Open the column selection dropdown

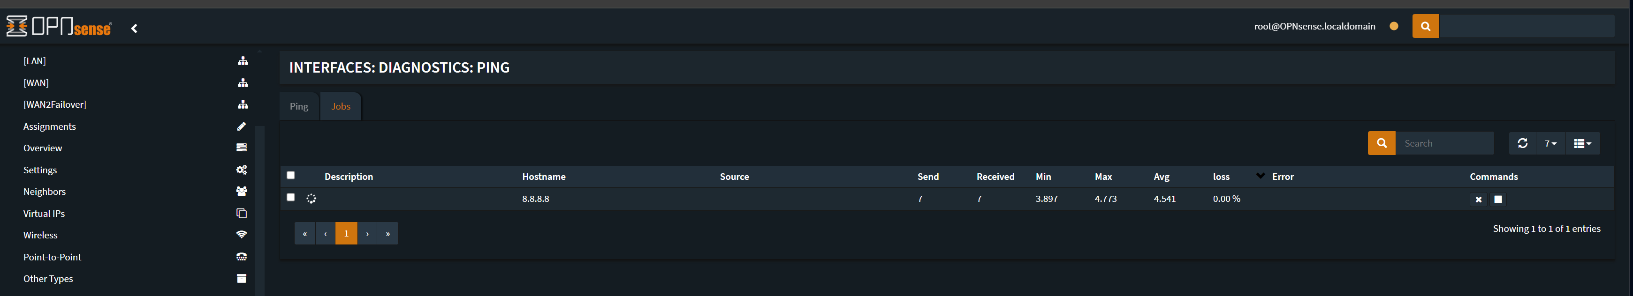click(x=1582, y=144)
